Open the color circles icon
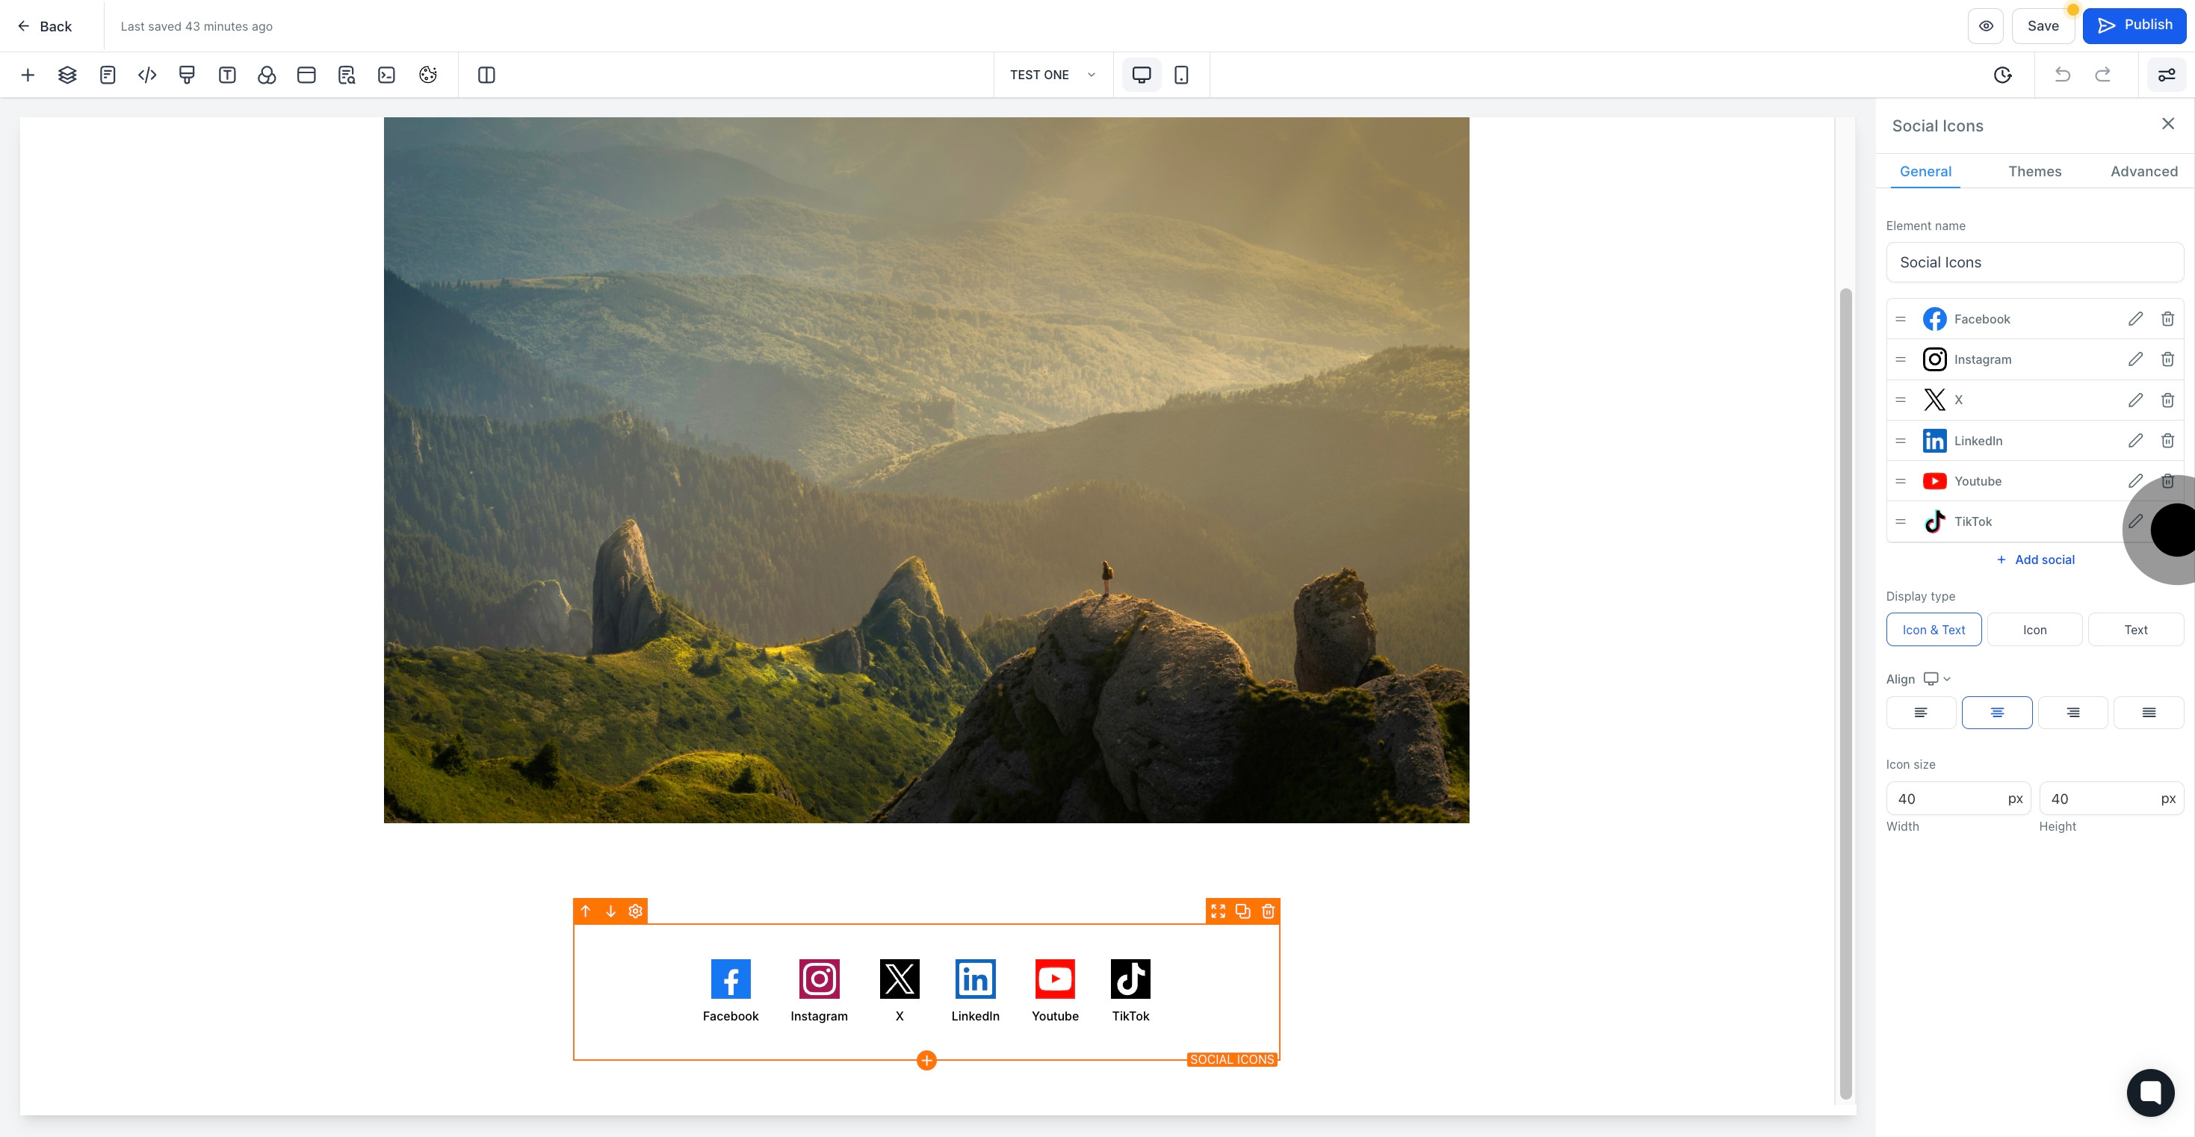Viewport: 2195px width, 1137px height. pos(267,75)
